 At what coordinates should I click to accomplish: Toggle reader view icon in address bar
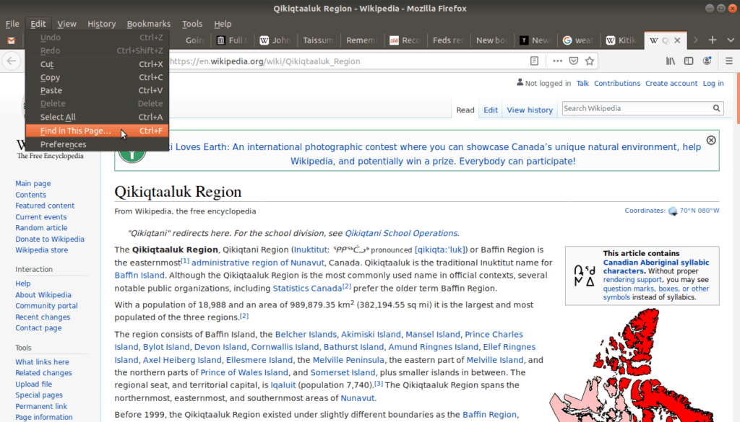534,61
